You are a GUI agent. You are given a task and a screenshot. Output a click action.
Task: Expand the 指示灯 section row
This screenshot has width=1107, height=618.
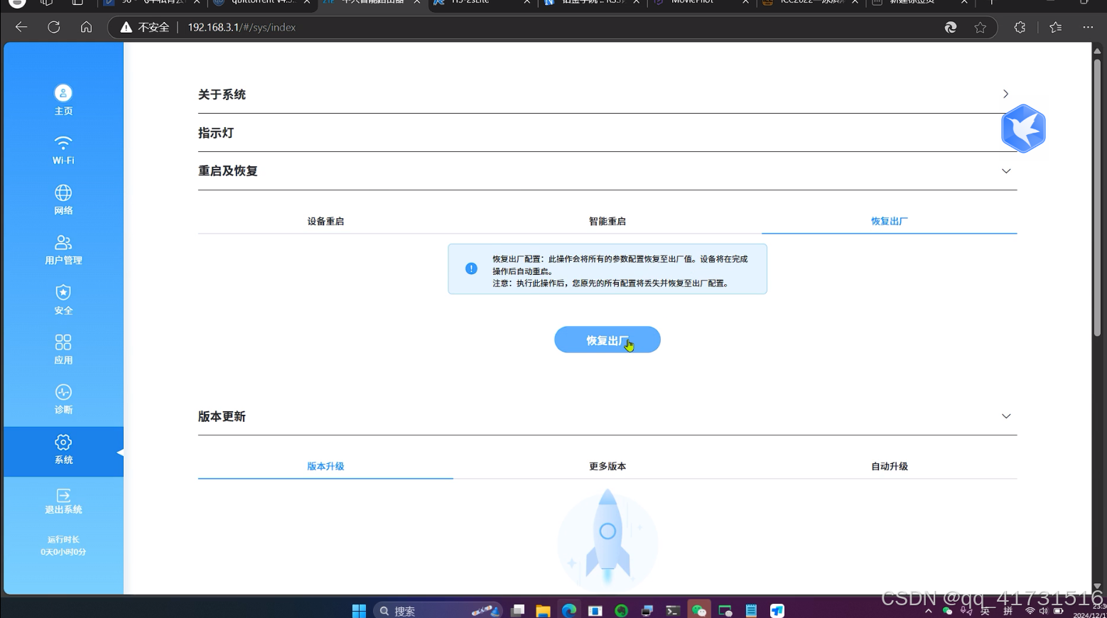pos(607,133)
